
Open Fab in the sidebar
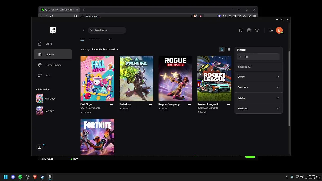tap(53, 75)
